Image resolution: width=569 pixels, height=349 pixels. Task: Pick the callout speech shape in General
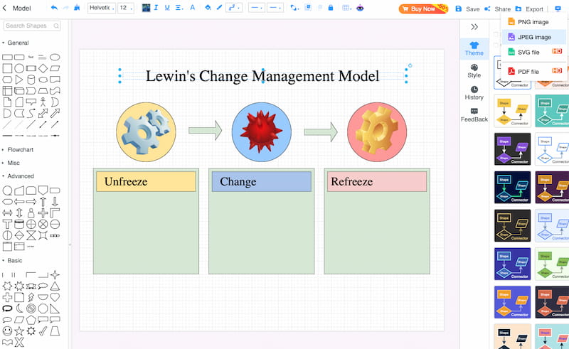tap(31, 102)
